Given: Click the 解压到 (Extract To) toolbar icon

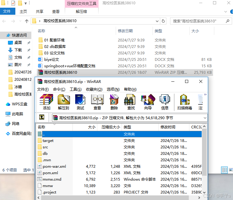Looking at the screenshot, I should (64, 102).
